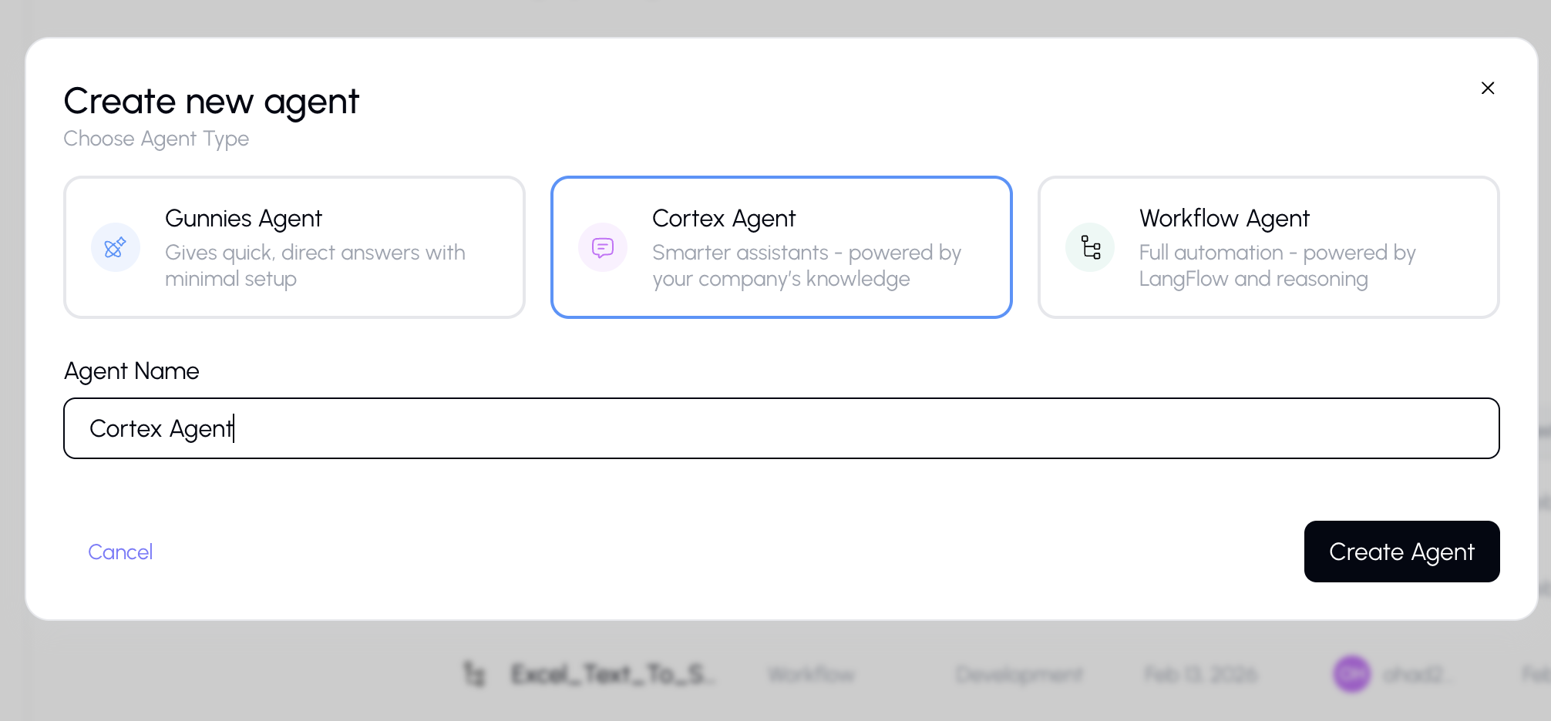Screen dimensions: 1551x721
Task: Click the Workflow label in the background table row
Action: pyautogui.click(x=810, y=673)
